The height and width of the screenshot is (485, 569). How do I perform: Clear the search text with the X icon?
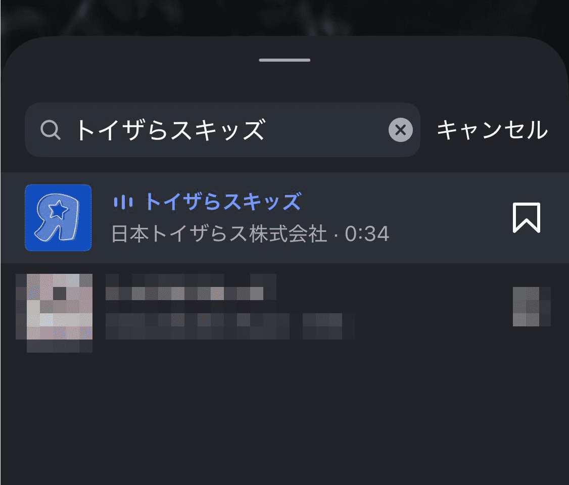point(400,130)
